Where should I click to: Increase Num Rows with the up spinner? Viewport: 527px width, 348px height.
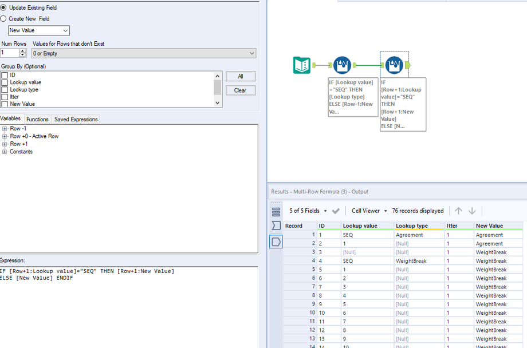tap(22, 51)
